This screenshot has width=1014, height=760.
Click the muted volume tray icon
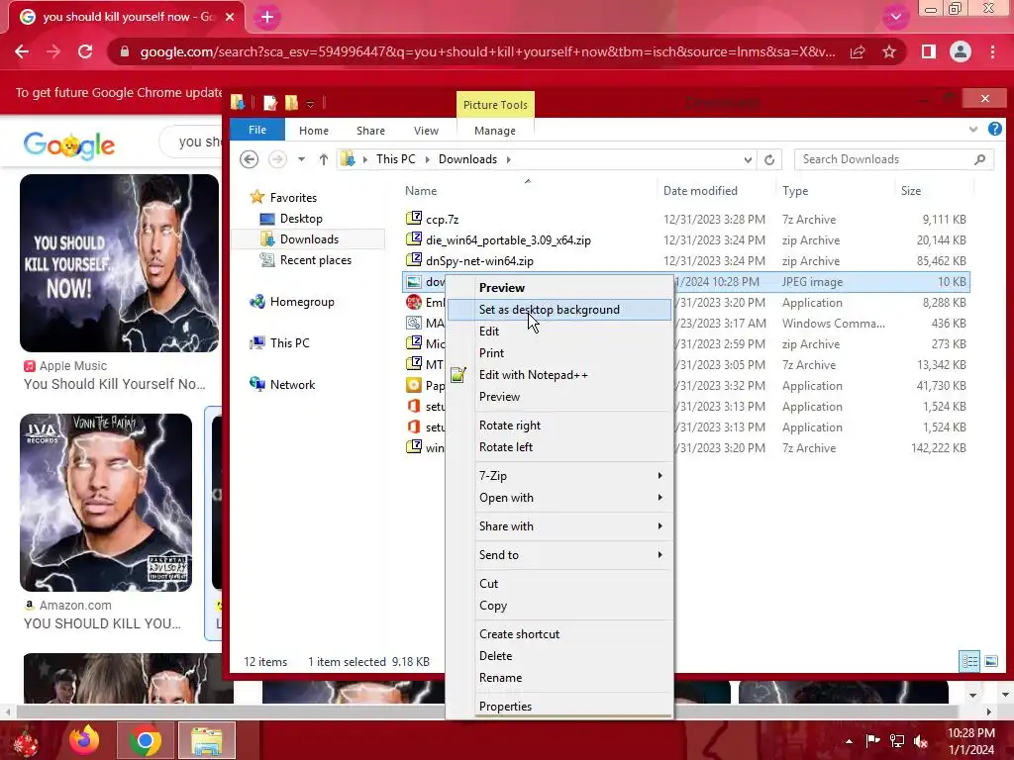921,741
